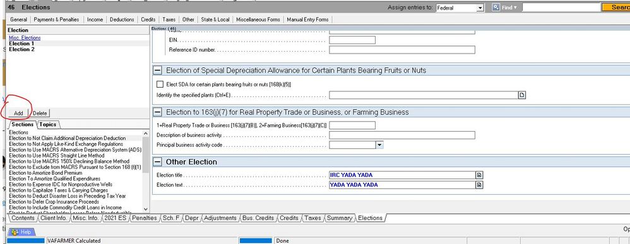Open the General menu tab
This screenshot has width=630, height=244.
point(18,20)
